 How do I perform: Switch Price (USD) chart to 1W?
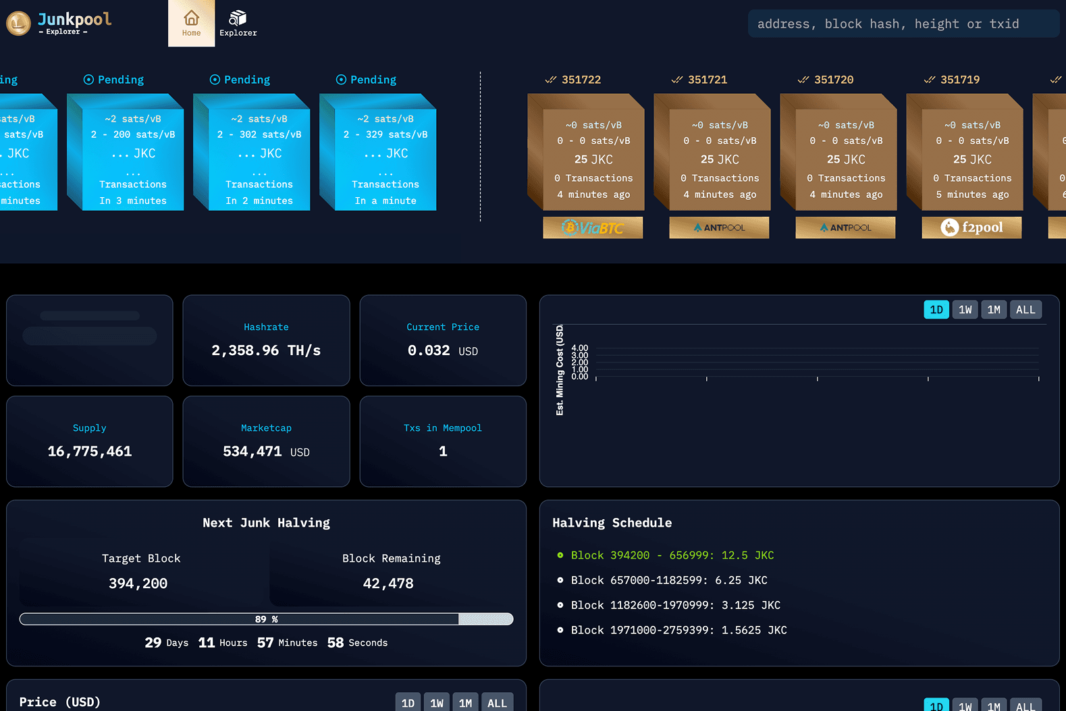click(x=437, y=702)
